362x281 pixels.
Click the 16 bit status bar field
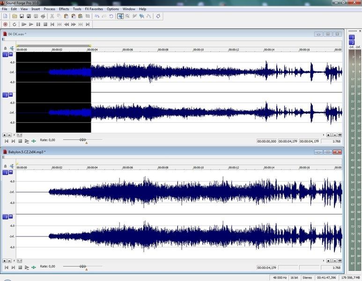pyautogui.click(x=294, y=278)
